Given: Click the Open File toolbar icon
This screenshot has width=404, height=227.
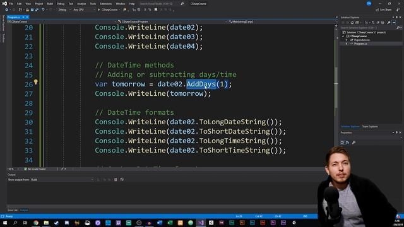Looking at the screenshot, I should pos(27,10).
